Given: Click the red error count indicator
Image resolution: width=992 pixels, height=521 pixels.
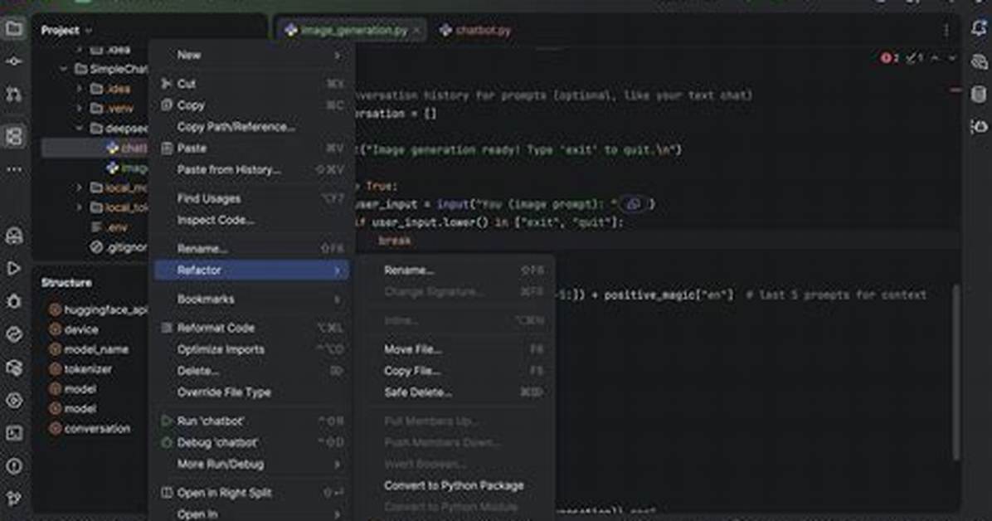Looking at the screenshot, I should 889,58.
